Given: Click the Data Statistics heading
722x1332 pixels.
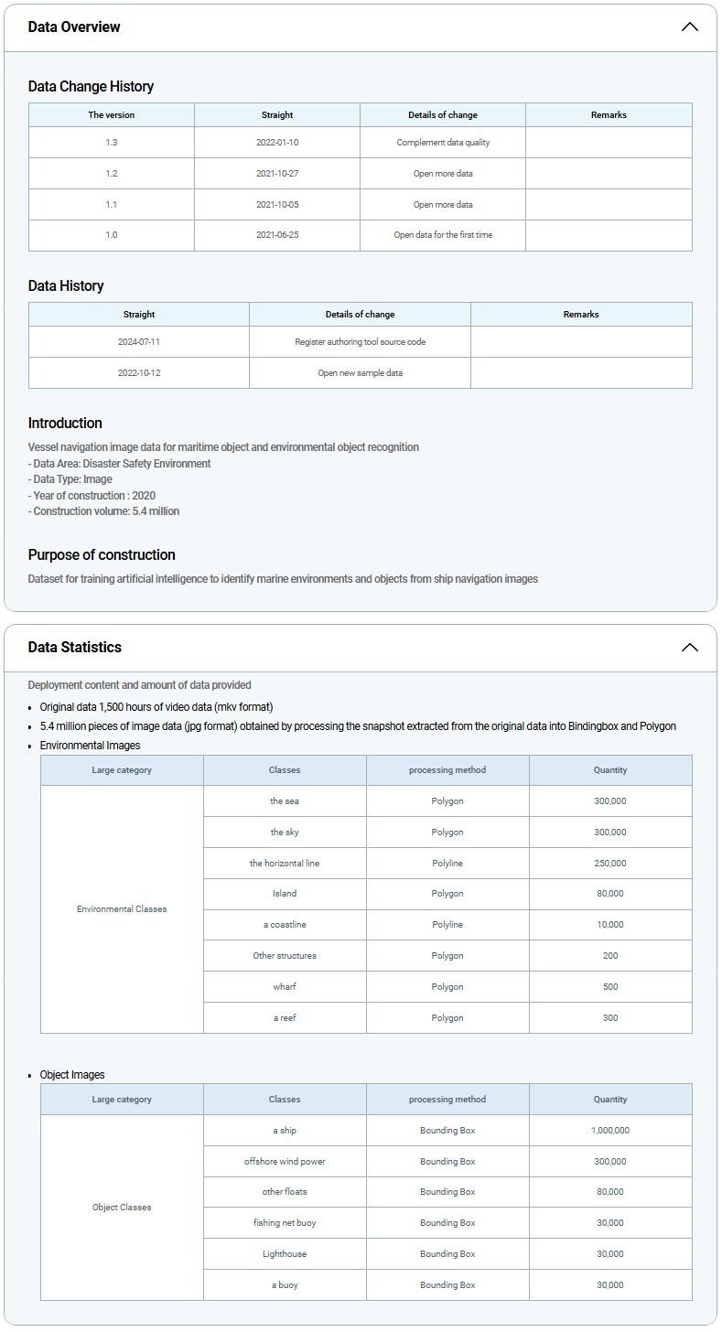Looking at the screenshot, I should pos(75,648).
